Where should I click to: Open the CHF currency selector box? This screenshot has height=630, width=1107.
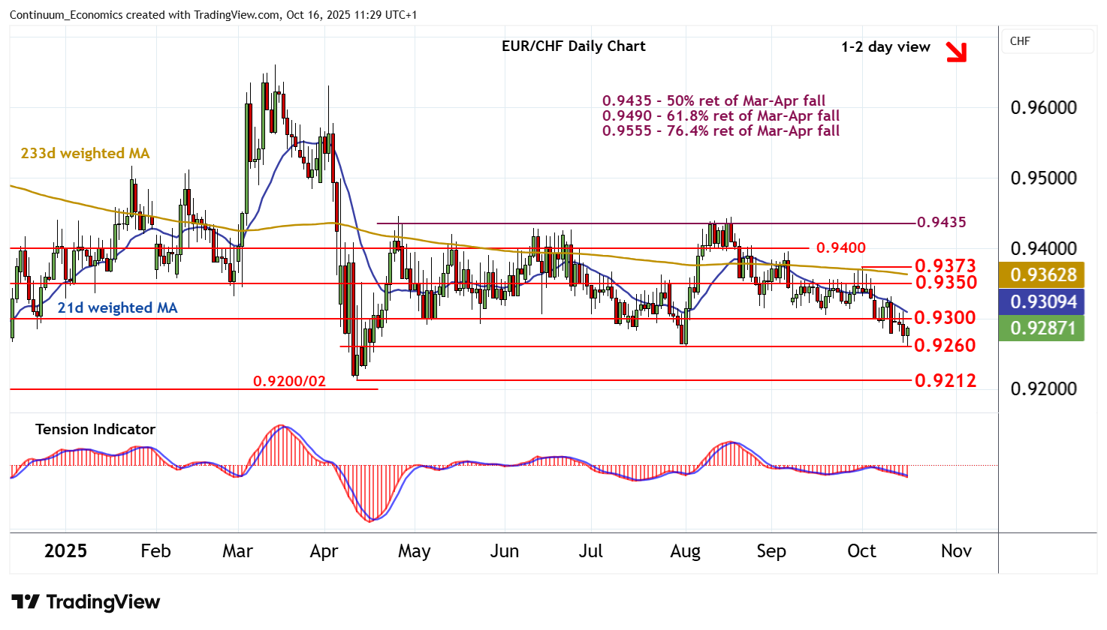[x=1047, y=41]
